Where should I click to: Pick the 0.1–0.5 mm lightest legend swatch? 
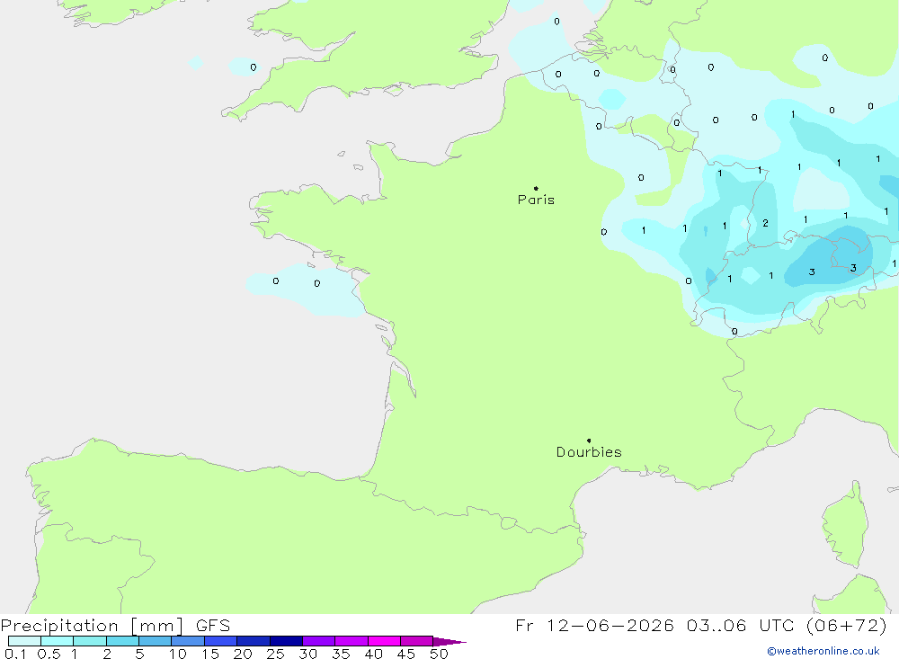pyautogui.click(x=24, y=641)
